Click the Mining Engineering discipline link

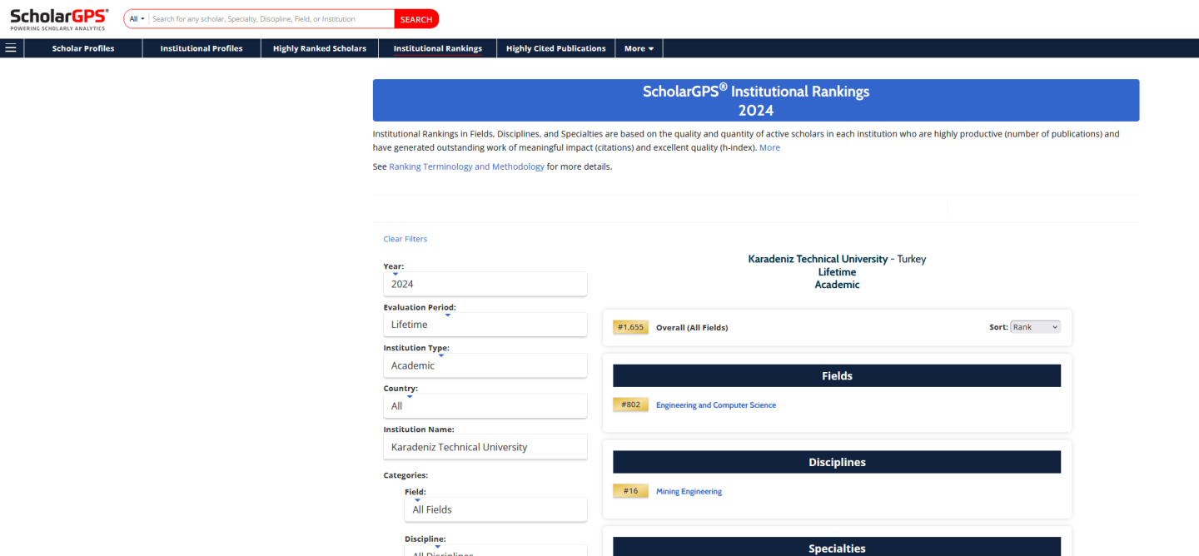click(689, 491)
